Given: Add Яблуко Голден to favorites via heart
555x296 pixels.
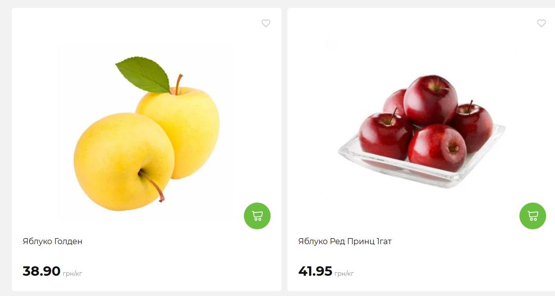Looking at the screenshot, I should (x=266, y=23).
